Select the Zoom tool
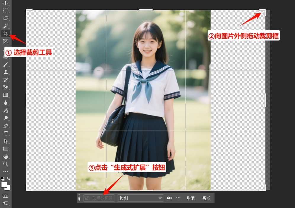 coord(6,164)
